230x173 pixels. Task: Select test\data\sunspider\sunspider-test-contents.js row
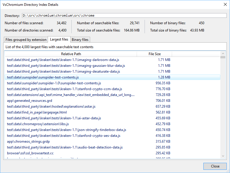coord(113,77)
